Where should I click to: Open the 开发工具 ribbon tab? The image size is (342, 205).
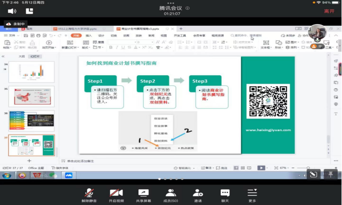pos(180,35)
